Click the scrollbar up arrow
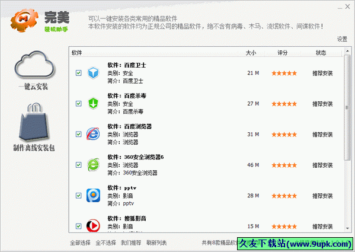The height and width of the screenshot is (252, 355). coord(347,51)
